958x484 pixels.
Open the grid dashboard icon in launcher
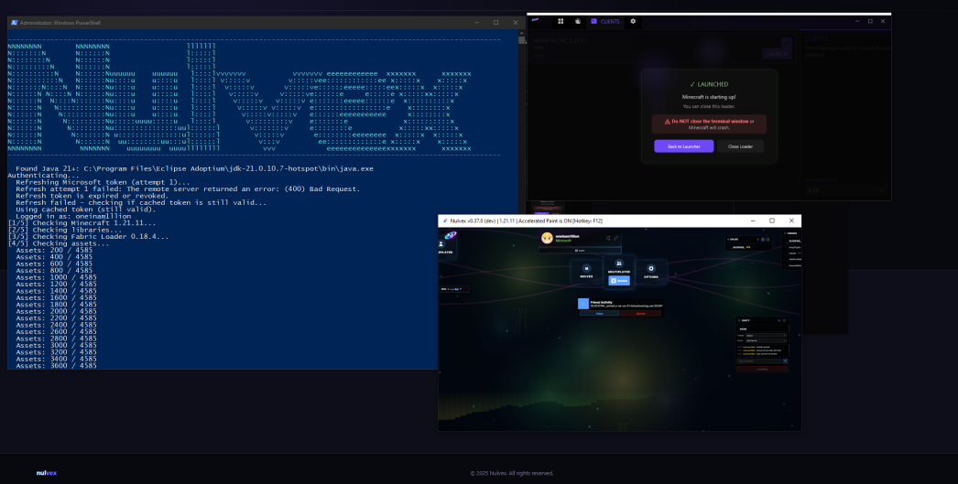pos(561,21)
